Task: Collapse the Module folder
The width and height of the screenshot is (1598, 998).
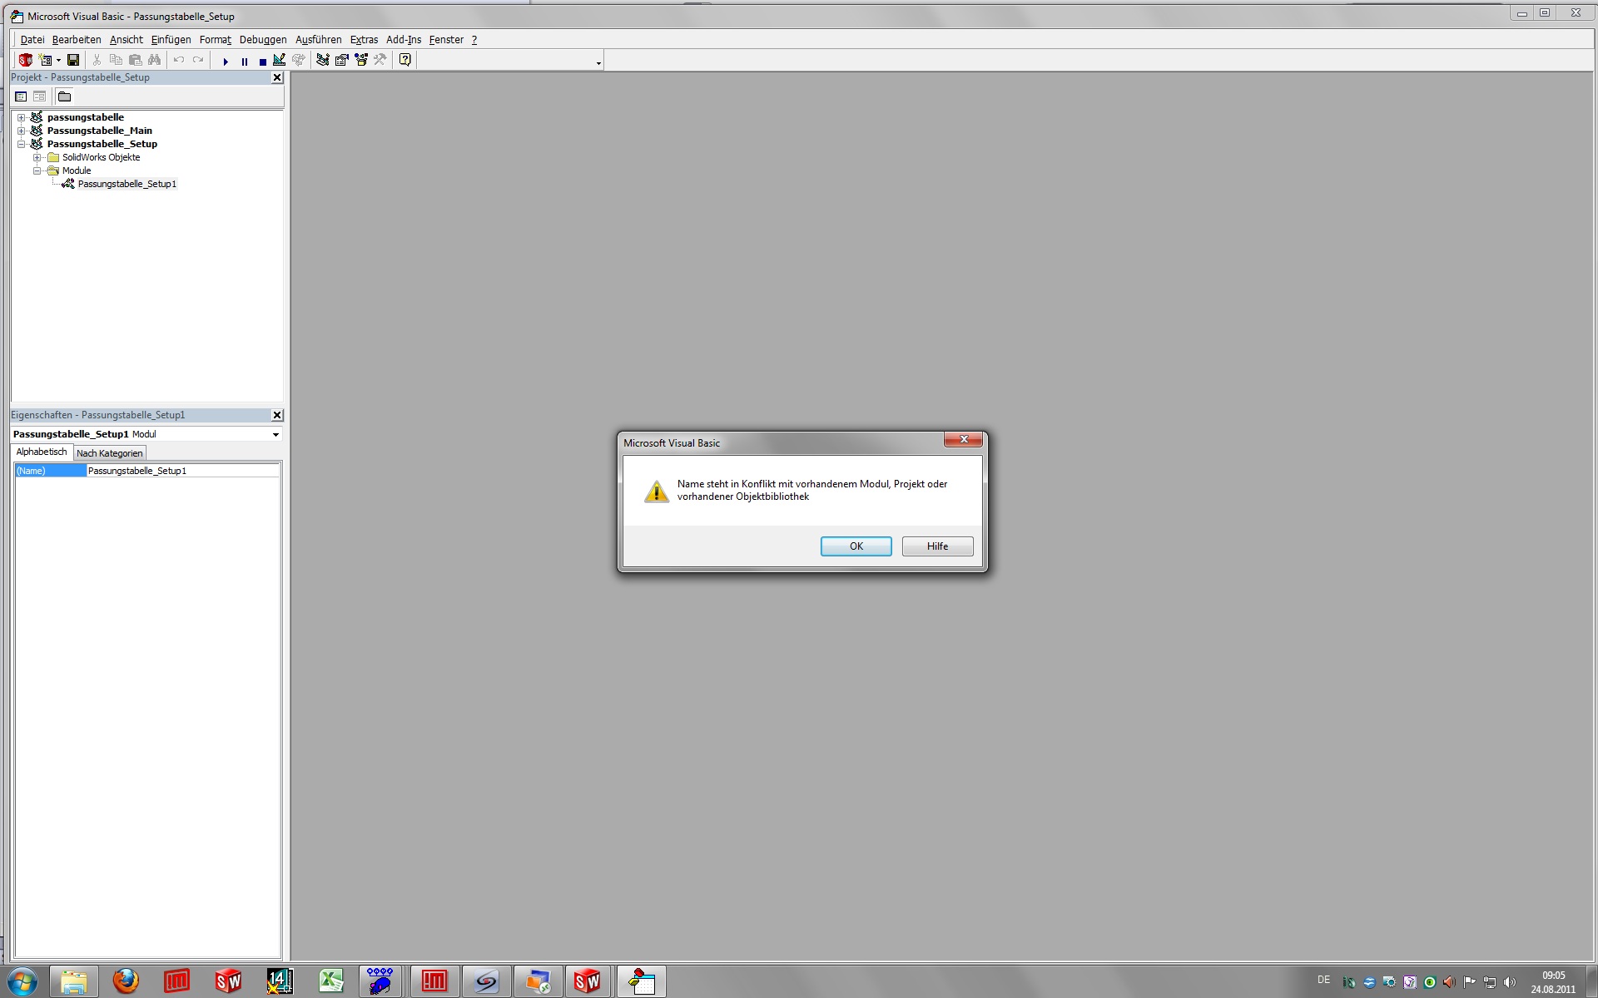Action: [x=37, y=170]
